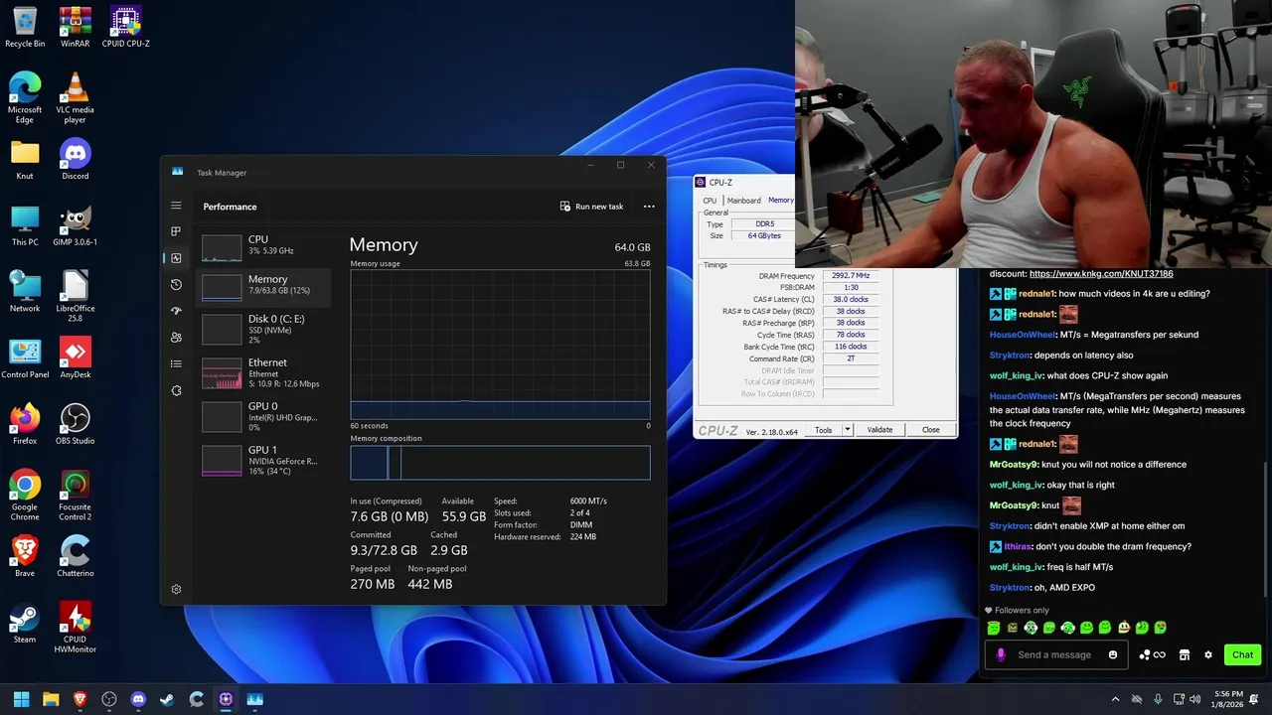The height and width of the screenshot is (715, 1272).
Task: Open App history in Task Manager sidebar
Action: [x=176, y=284]
